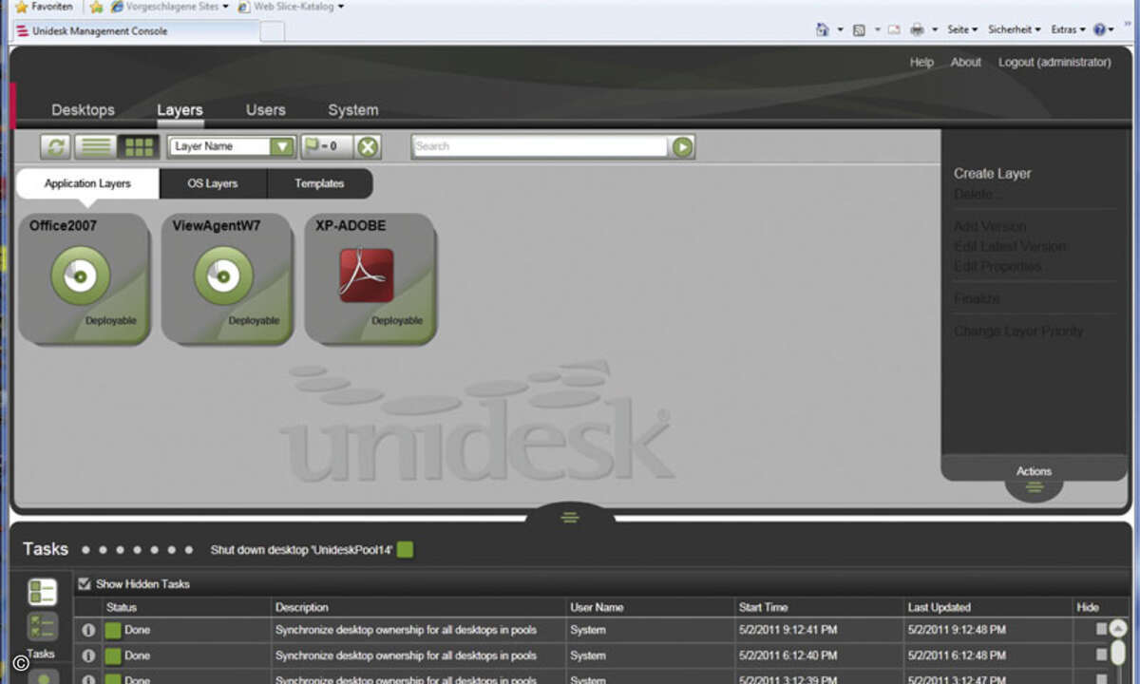Screen dimensions: 1140x684
Task: Select the Unidesk Management Console browser tab
Action: [136, 31]
